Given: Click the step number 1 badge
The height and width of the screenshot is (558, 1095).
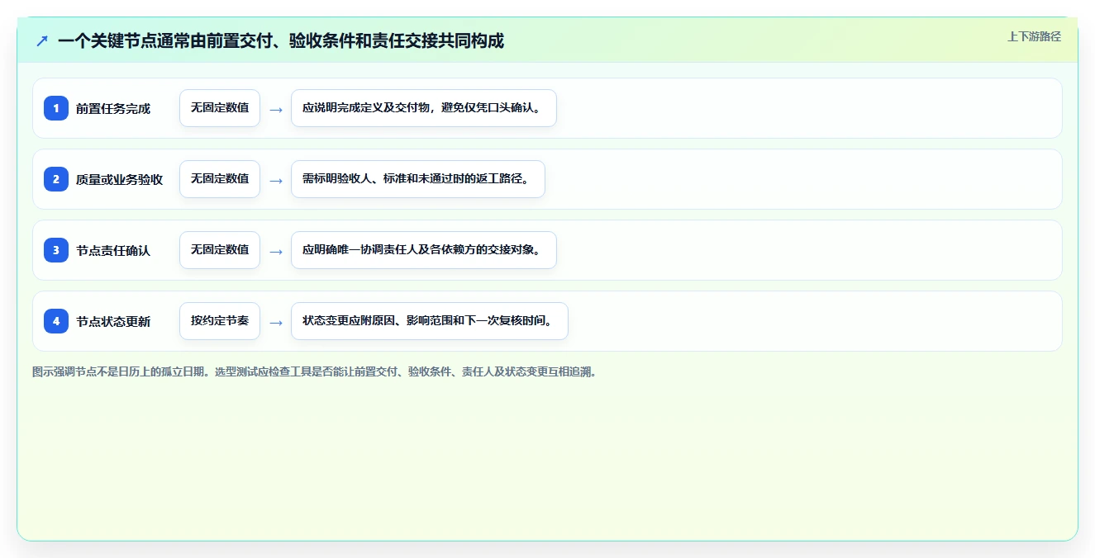Looking at the screenshot, I should [x=56, y=108].
